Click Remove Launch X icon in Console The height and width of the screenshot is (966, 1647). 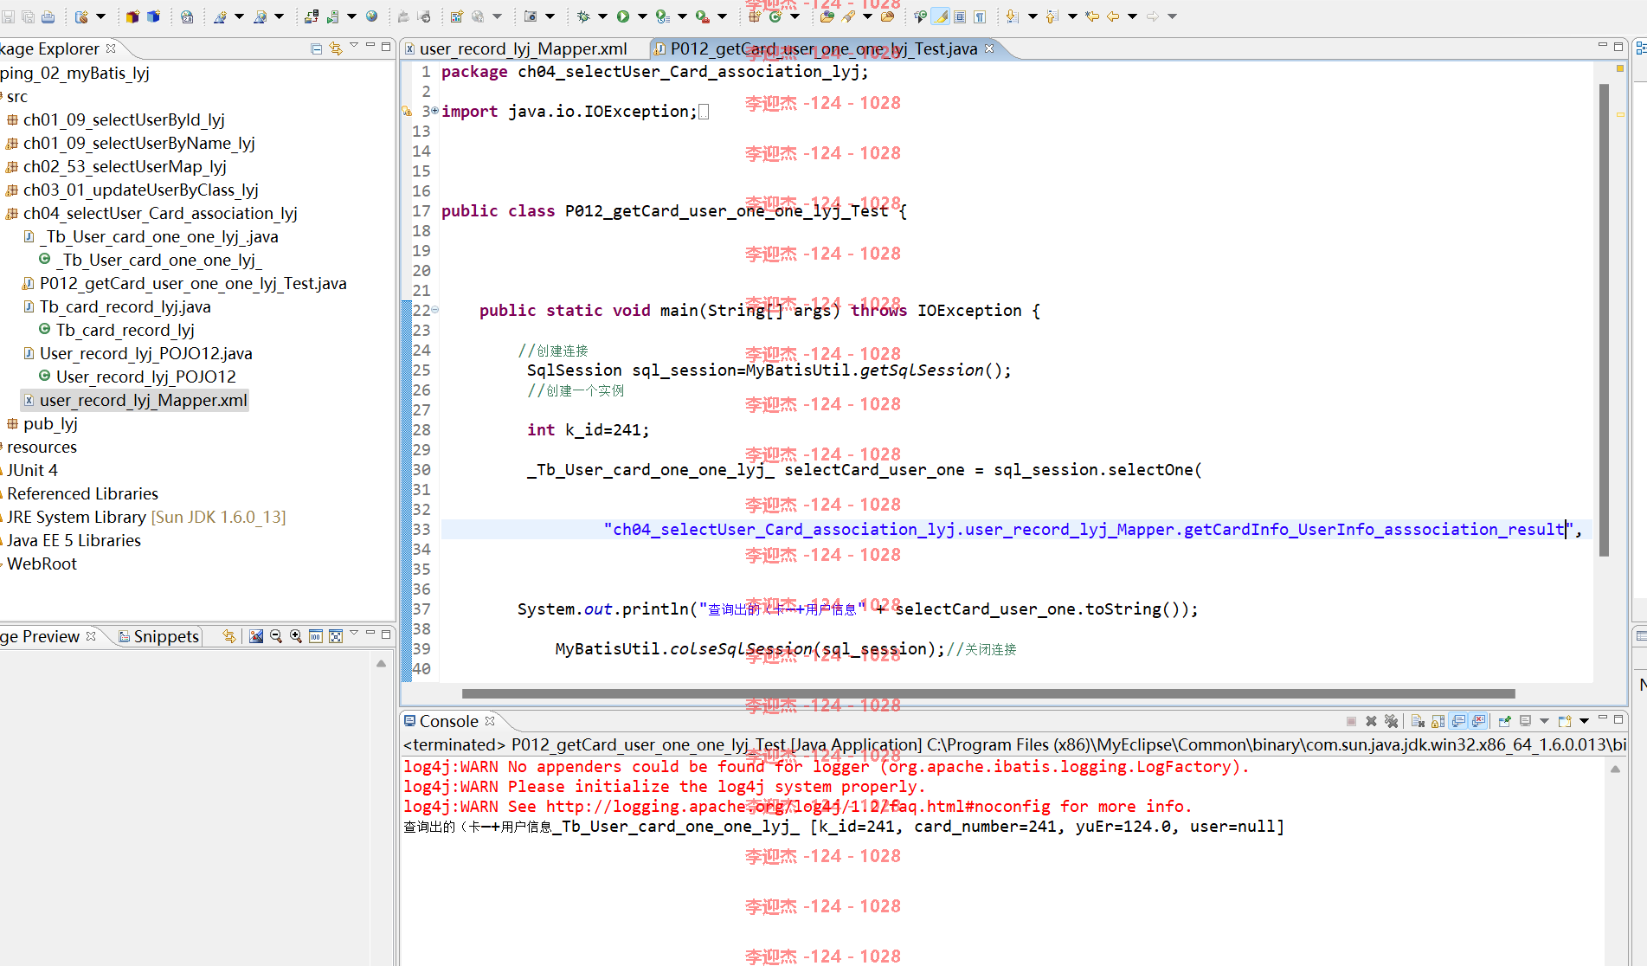pyautogui.click(x=1371, y=721)
